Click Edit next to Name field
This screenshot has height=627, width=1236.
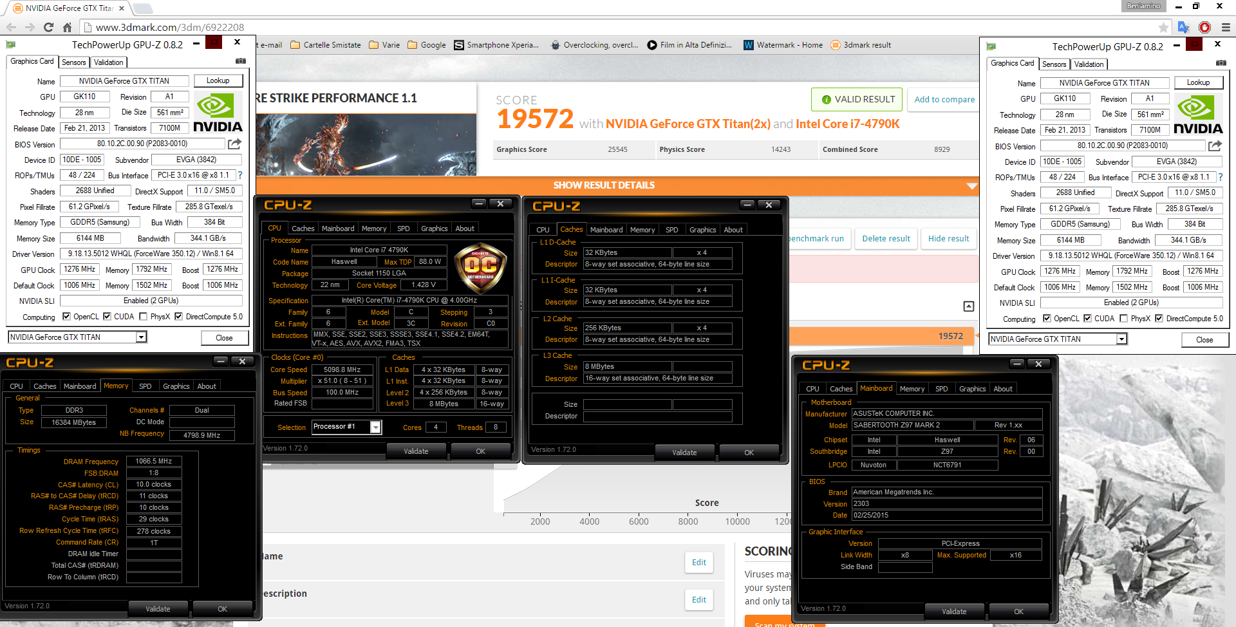click(699, 562)
